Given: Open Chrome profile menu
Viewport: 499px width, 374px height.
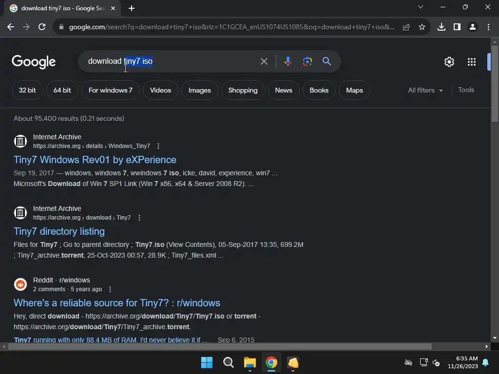Looking at the screenshot, I should tap(473, 27).
